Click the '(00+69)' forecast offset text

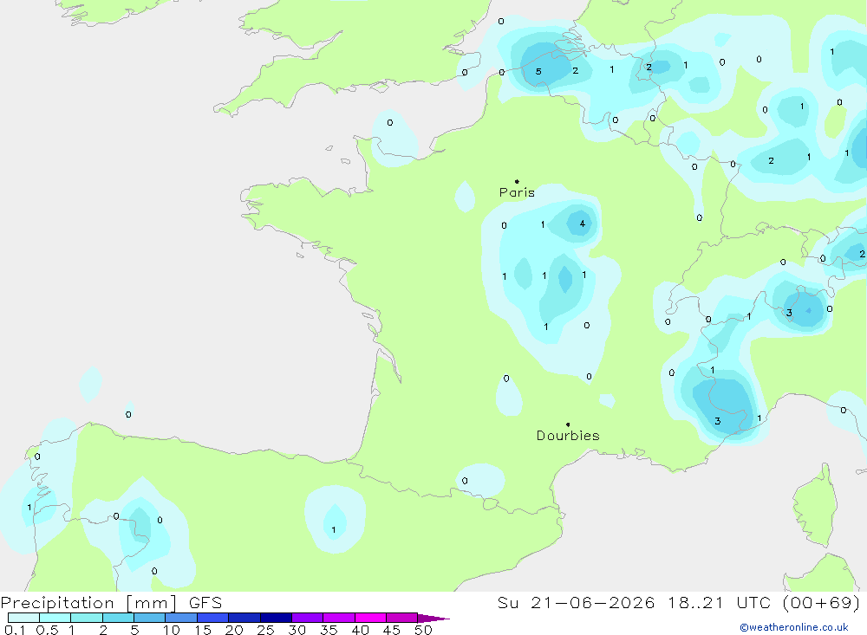[x=822, y=602]
